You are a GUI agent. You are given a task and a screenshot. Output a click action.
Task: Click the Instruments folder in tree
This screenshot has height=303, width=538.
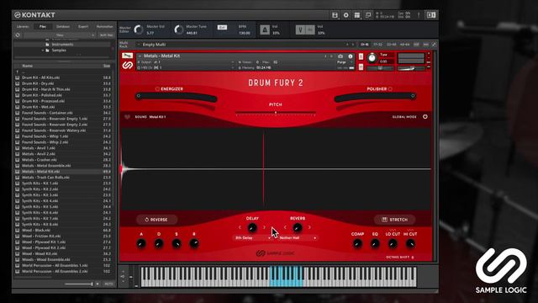pyautogui.click(x=62, y=45)
